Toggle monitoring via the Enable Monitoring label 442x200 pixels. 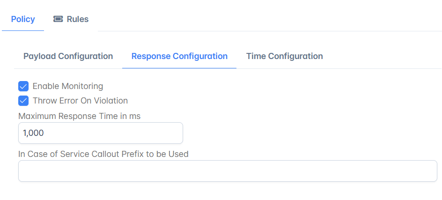[x=68, y=86]
